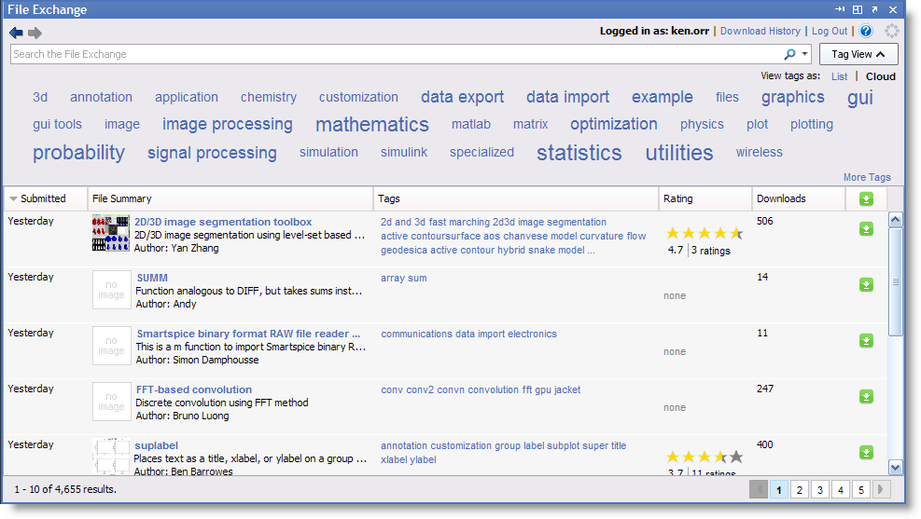Click the download column header icon
Viewport: 921px width, 519px height.
(866, 198)
